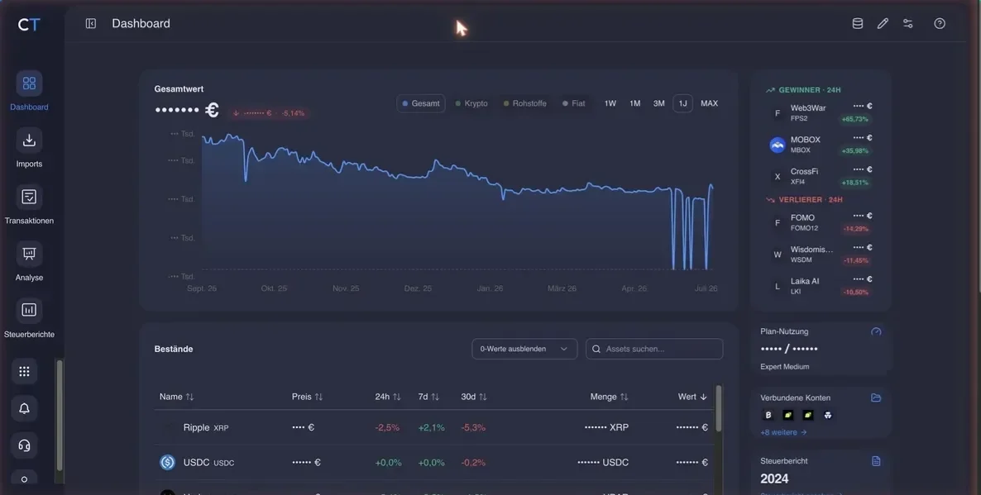Open Transaktionen in the sidebar
Screen dimensions: 981x495
(x=29, y=197)
